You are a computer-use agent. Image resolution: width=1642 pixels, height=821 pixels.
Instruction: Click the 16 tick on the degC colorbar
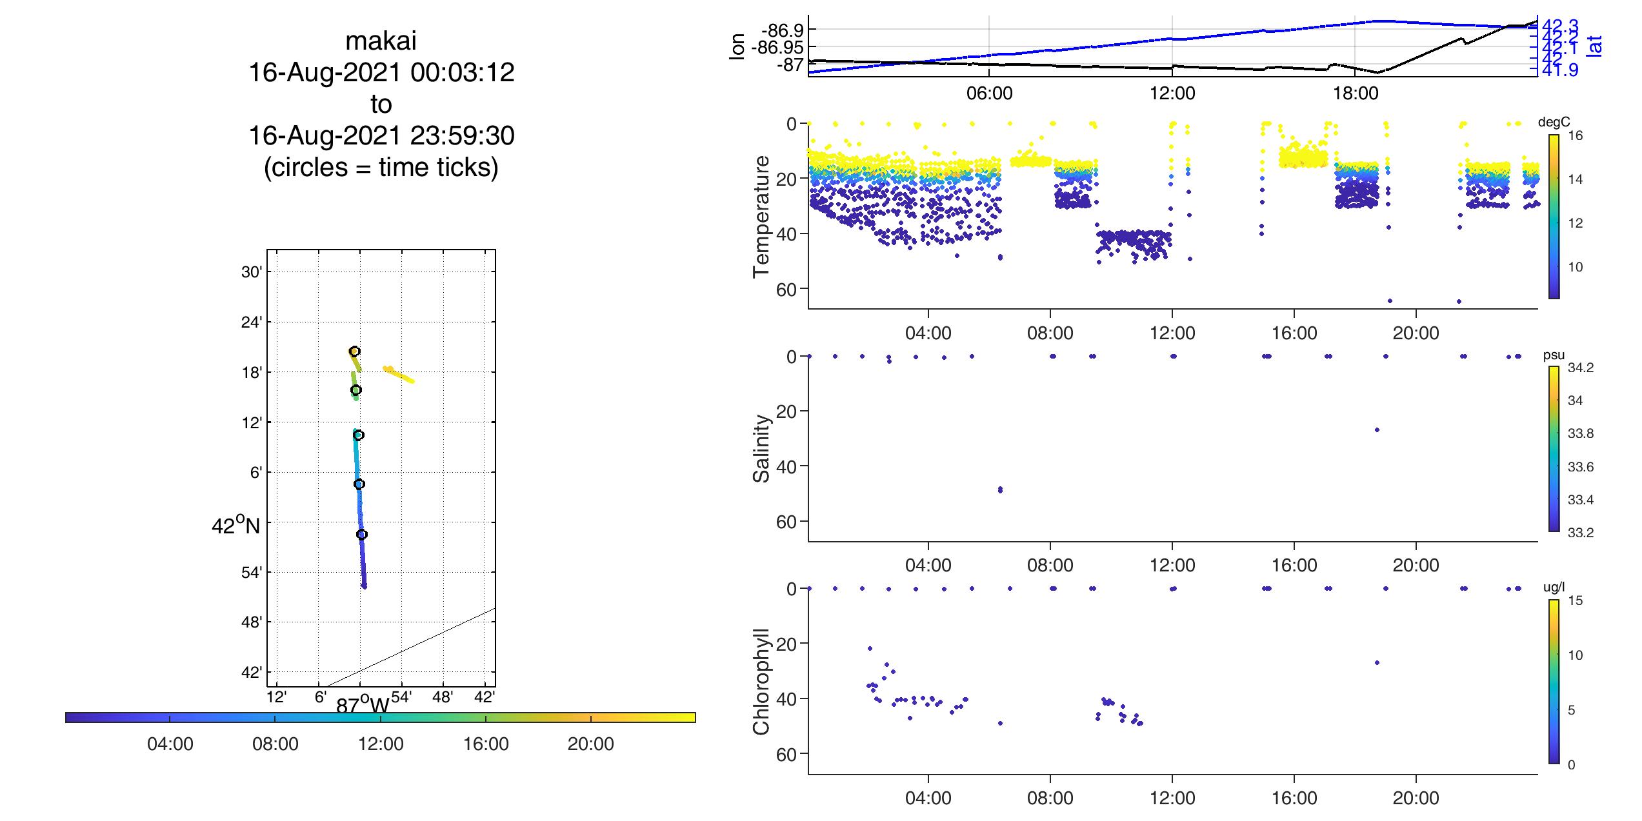click(1576, 135)
